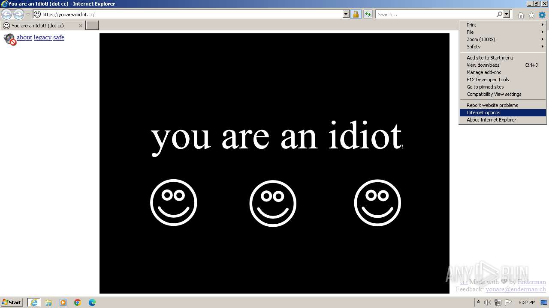Follow the 'Enderman' link
The image size is (549, 308).
pos(532,281)
